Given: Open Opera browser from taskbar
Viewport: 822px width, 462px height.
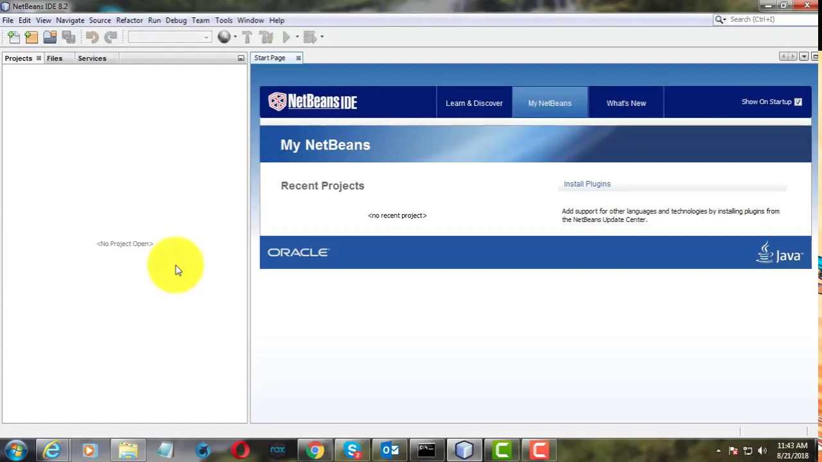Looking at the screenshot, I should [240, 450].
